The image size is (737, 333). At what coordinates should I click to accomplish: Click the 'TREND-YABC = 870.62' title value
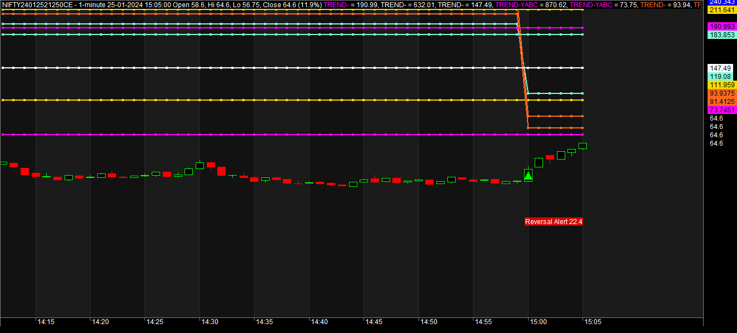(x=531, y=4)
